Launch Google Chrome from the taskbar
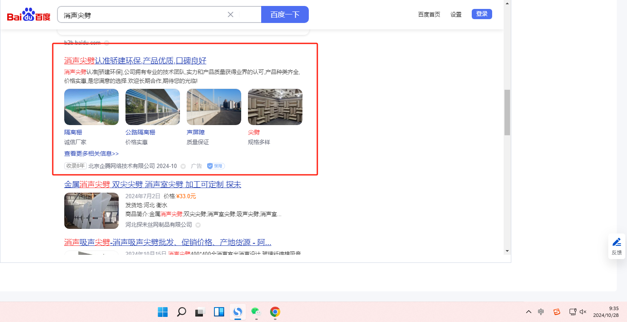627x322 pixels. (275, 312)
